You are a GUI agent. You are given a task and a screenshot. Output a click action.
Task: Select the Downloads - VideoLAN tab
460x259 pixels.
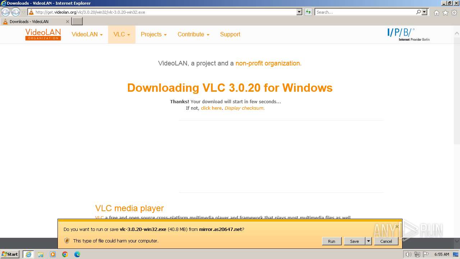(35, 22)
